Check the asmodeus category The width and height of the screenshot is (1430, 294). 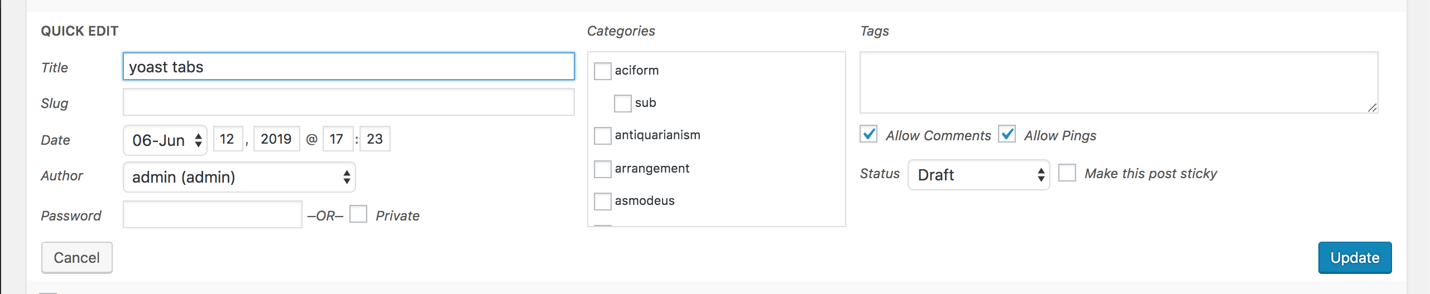[603, 201]
